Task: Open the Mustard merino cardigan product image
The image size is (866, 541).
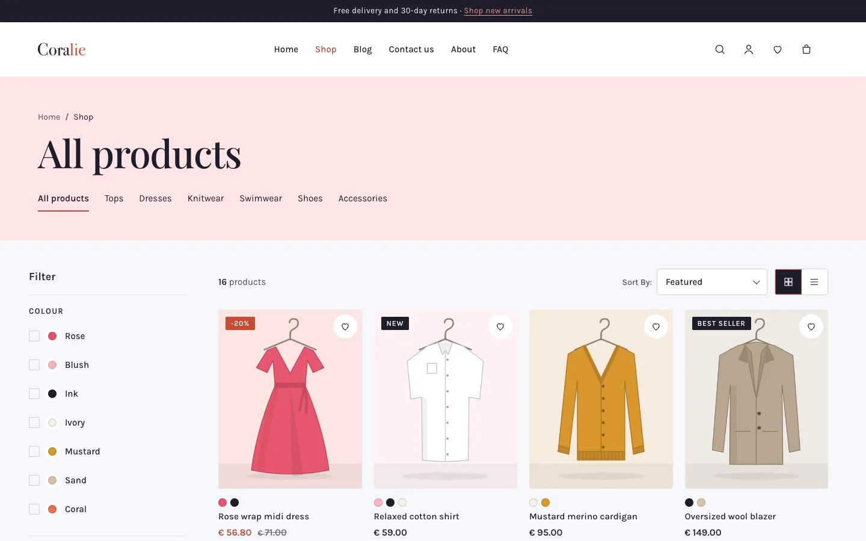Action: point(601,399)
